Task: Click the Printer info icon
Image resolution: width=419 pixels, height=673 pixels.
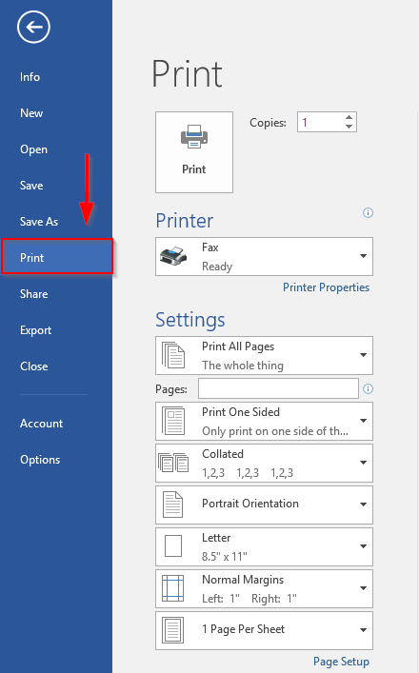Action: (x=368, y=212)
